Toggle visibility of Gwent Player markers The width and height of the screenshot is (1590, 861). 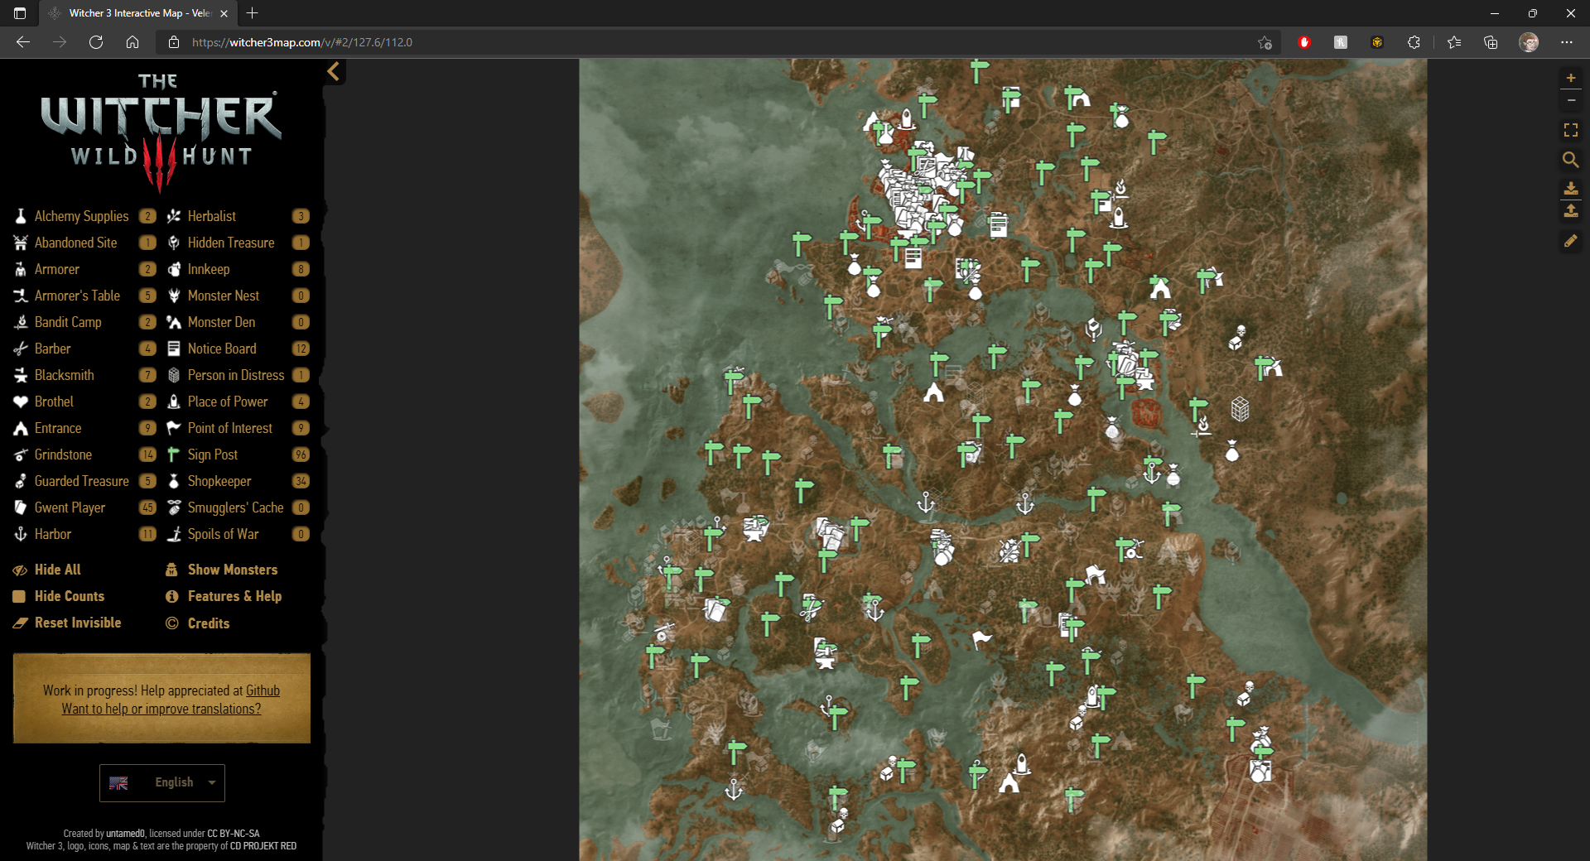tap(70, 507)
